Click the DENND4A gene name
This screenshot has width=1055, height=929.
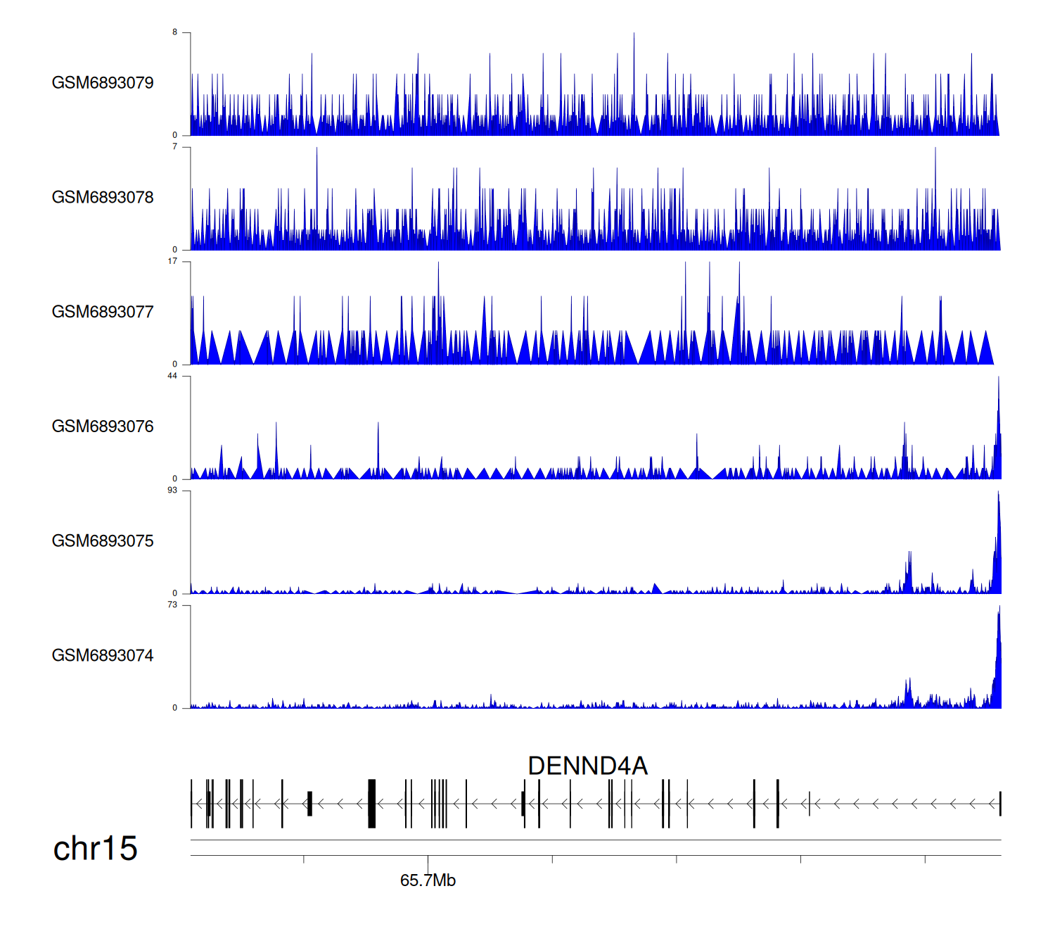[x=587, y=766]
